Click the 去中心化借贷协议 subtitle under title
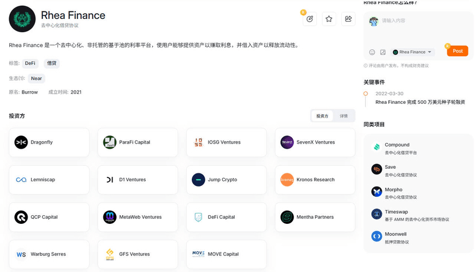Viewport: 476px width, 272px height. [60, 25]
